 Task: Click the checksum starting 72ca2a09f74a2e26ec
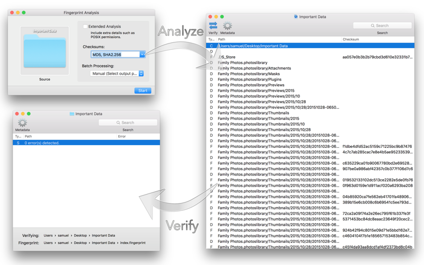click(x=376, y=214)
